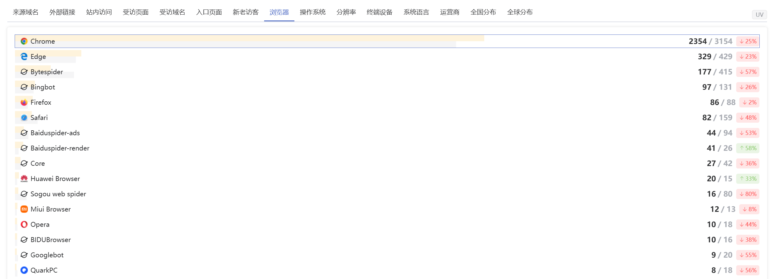Image resolution: width=775 pixels, height=279 pixels.
Task: Click the Safari 48% decrease badge
Action: (748, 118)
